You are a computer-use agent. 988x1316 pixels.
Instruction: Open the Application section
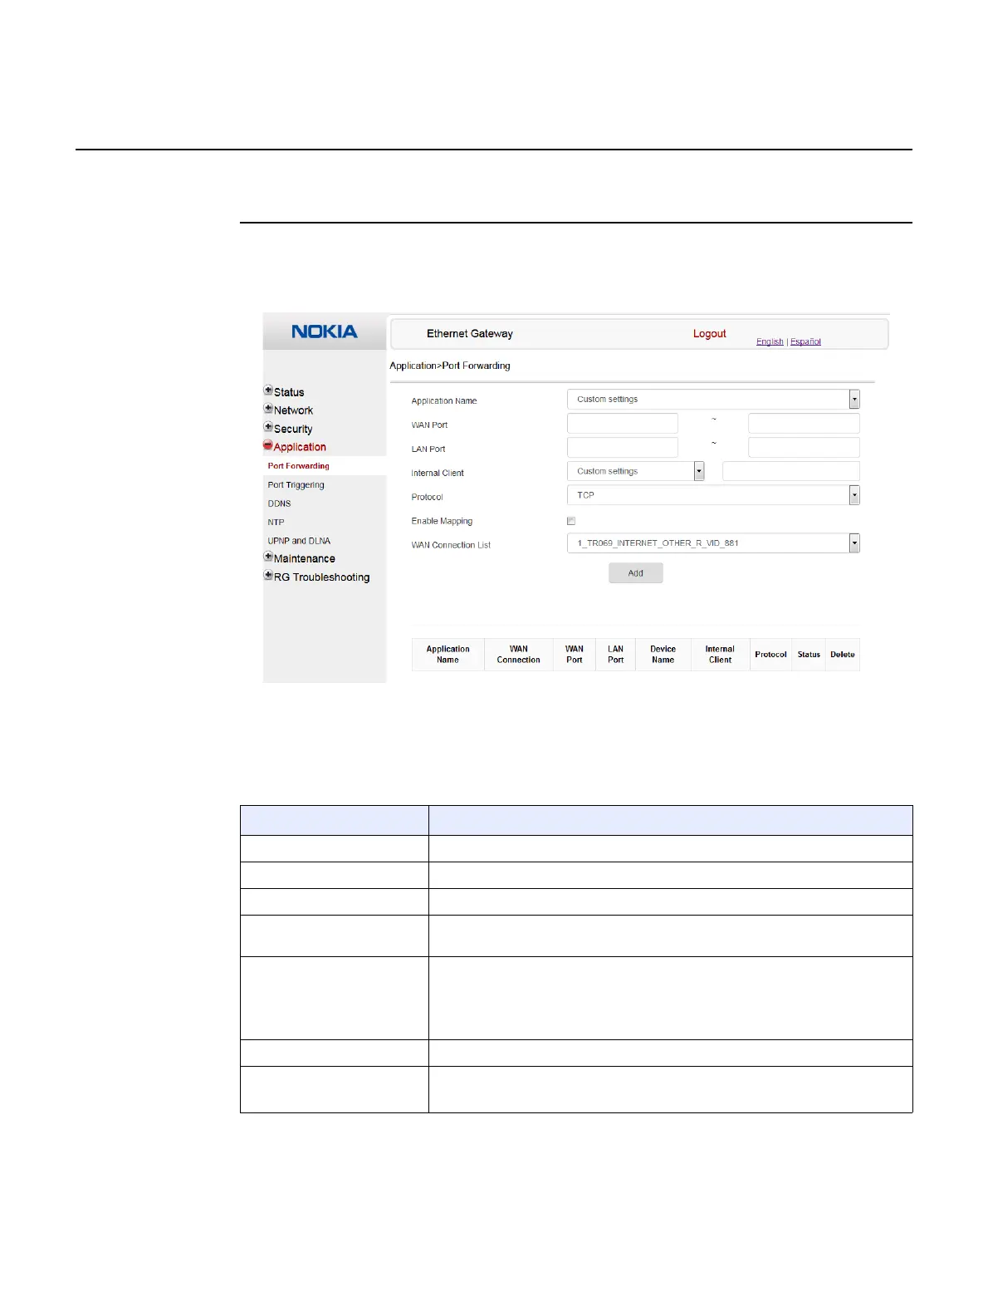pyautogui.click(x=300, y=447)
